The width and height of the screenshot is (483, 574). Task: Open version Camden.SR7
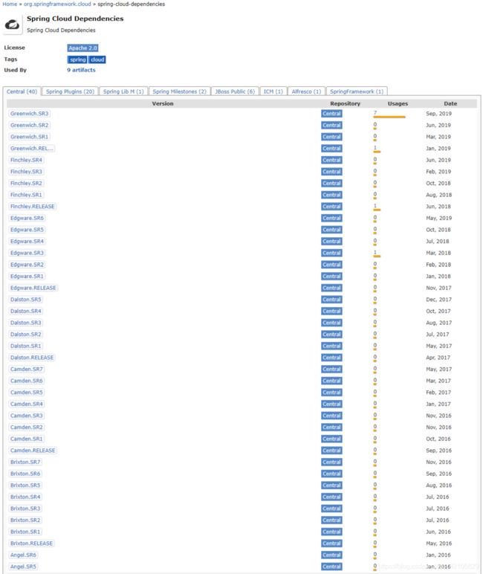(x=27, y=370)
